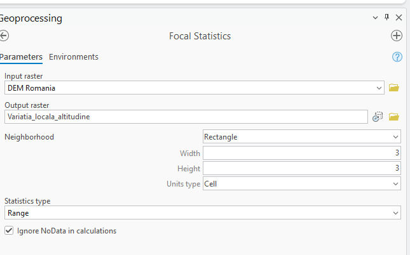Go back using the left arrow button
The width and height of the screenshot is (410, 255).
(x=4, y=36)
